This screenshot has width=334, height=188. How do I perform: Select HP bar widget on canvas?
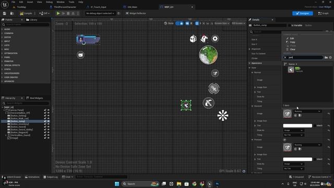[88, 40]
